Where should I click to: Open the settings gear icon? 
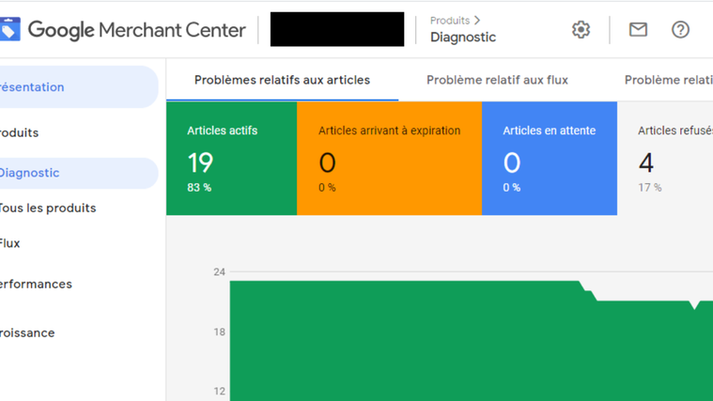pos(581,30)
